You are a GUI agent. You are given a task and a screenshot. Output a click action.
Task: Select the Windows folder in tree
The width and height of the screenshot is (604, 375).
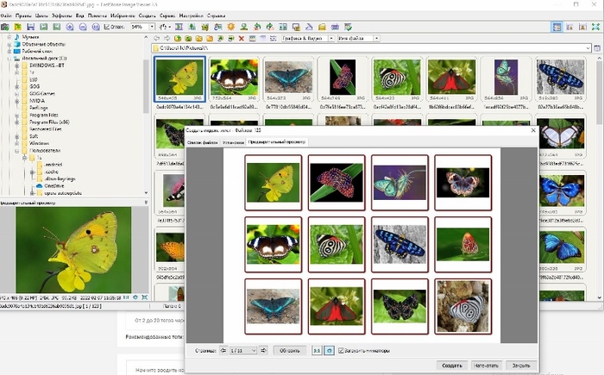[x=39, y=142]
